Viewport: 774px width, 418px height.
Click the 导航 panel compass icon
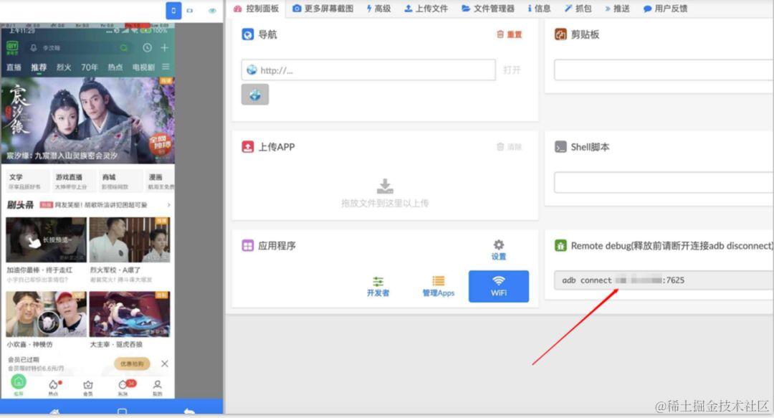click(x=248, y=34)
